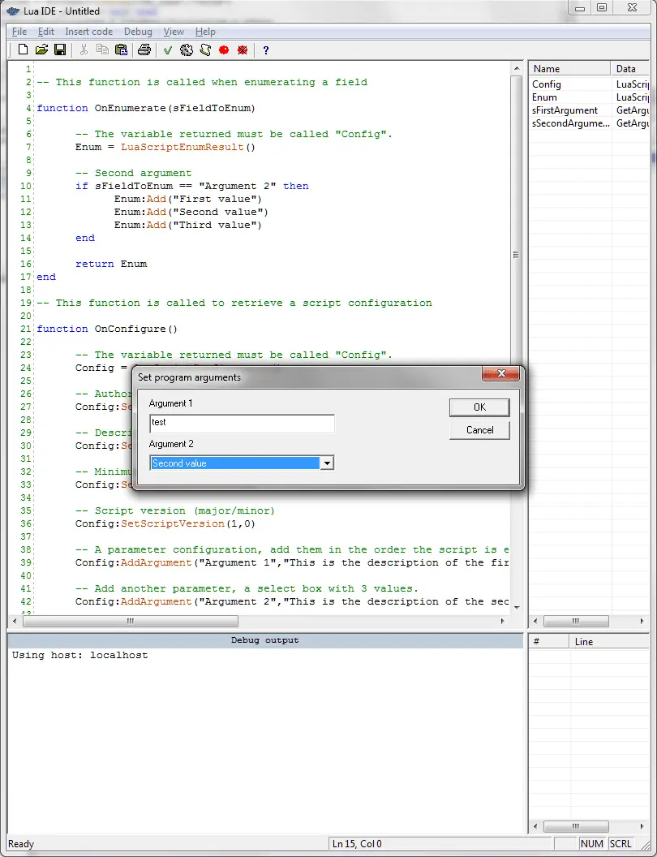The image size is (657, 857).
Task: Click the NUM indicator in the status bar
Action: [591, 844]
